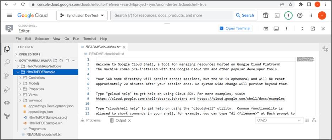Switch to the Problems tab
Viewport: 332px width, 140px height.
91,121
